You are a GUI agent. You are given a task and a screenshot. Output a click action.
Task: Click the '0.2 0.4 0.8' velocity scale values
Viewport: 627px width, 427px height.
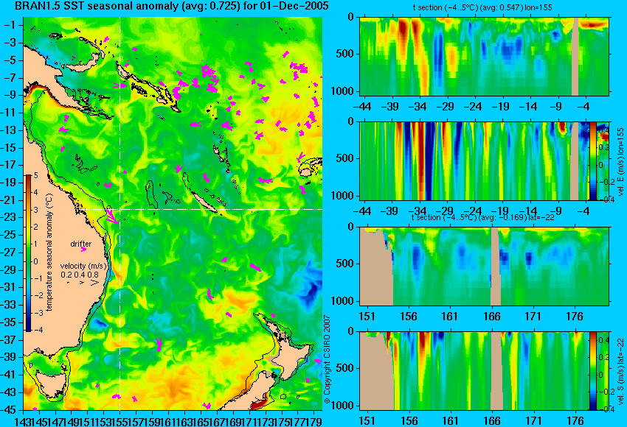coord(80,275)
